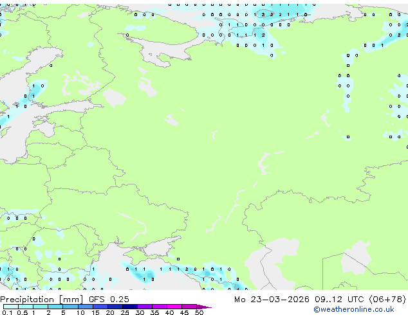
Task: Click the legend scale label '25'
Action: [125, 312]
